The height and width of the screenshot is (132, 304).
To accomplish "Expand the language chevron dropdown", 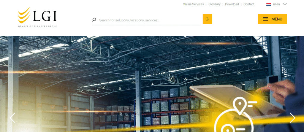I will pos(285,4).
